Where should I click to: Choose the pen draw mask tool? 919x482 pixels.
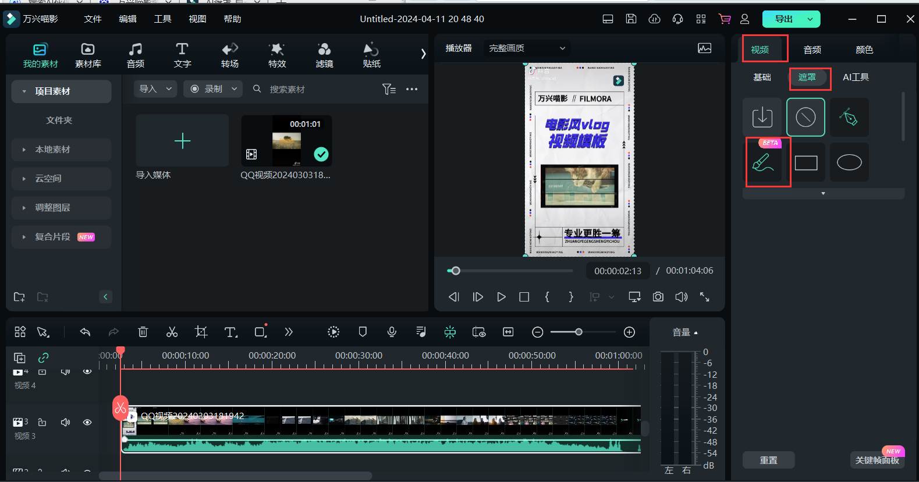pyautogui.click(x=849, y=118)
